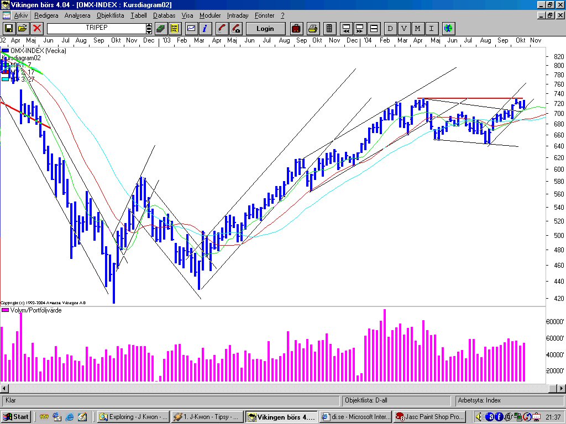Click the Save diskette icon in the toolbar
This screenshot has height=424, width=566.
click(x=9, y=28)
